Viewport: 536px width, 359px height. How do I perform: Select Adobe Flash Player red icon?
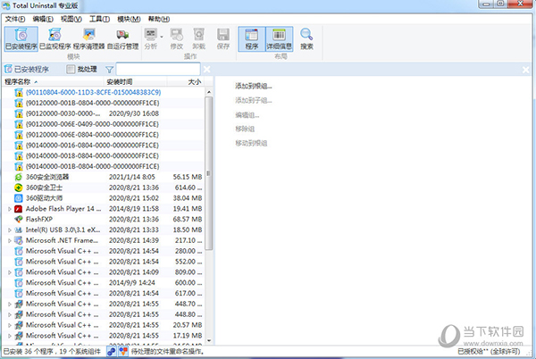point(19,209)
